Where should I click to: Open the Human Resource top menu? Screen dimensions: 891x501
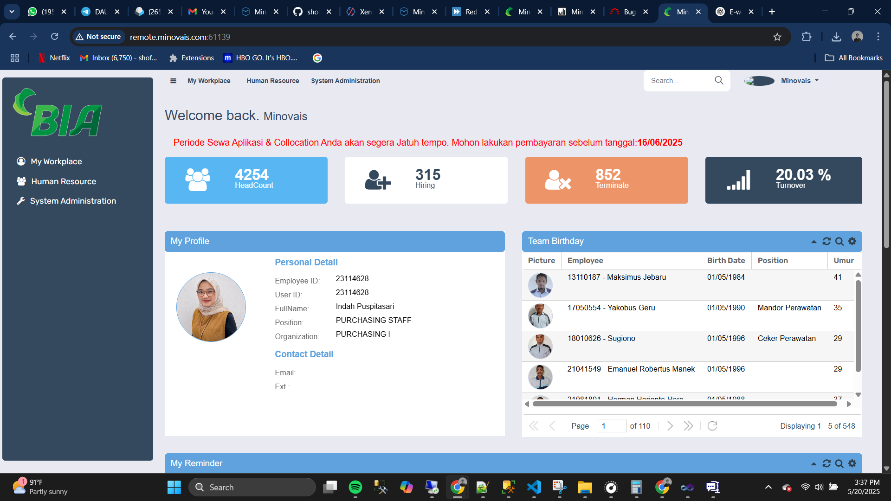[x=273, y=81]
